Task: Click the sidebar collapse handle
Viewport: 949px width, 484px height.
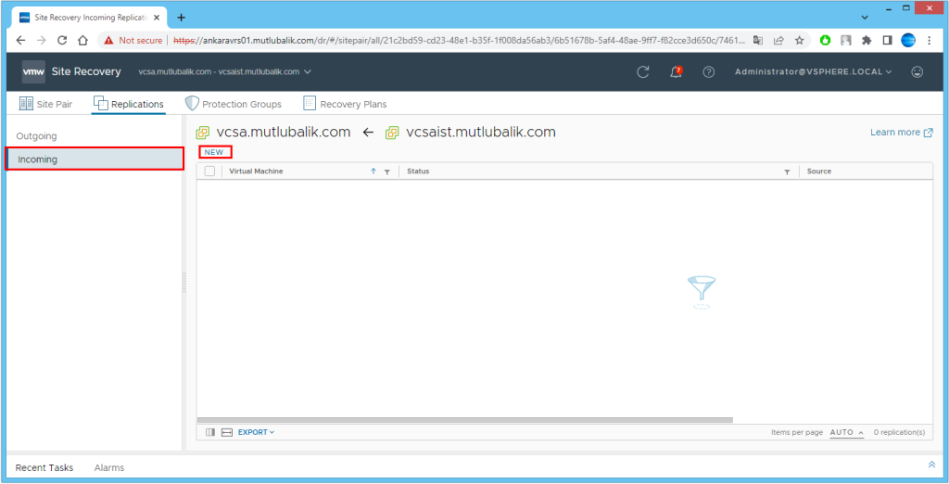Action: coord(184,283)
